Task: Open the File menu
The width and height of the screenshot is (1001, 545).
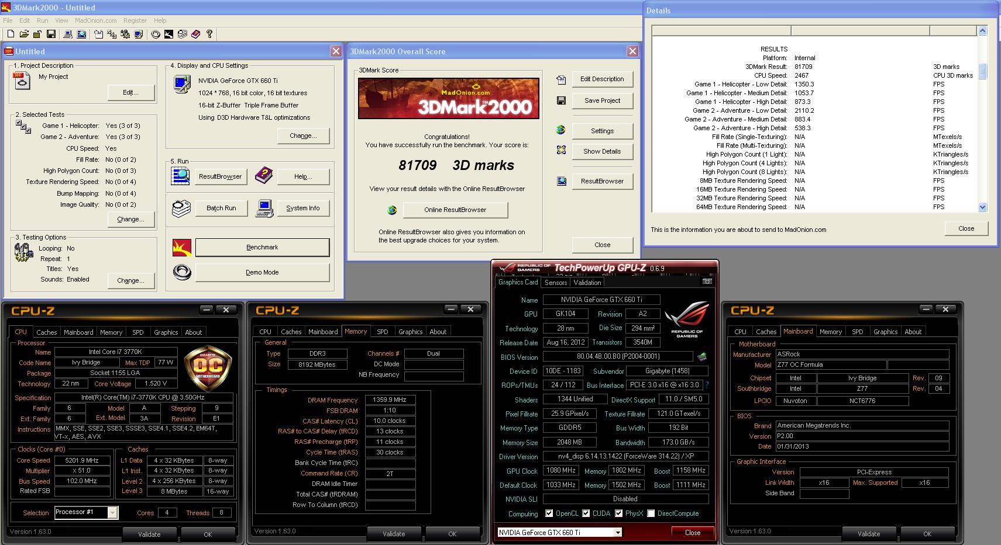Action: (8, 20)
